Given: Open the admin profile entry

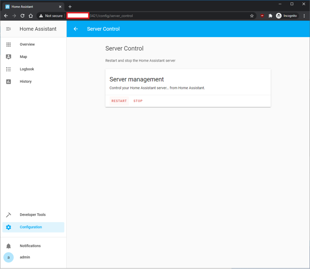Looking at the screenshot, I should (x=33, y=257).
